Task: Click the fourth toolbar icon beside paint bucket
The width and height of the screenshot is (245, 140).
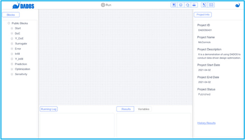Action: [x=194, y=5]
